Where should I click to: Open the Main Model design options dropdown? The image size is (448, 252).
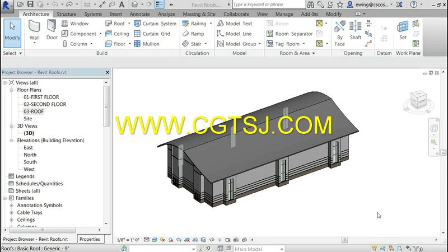click(x=282, y=249)
